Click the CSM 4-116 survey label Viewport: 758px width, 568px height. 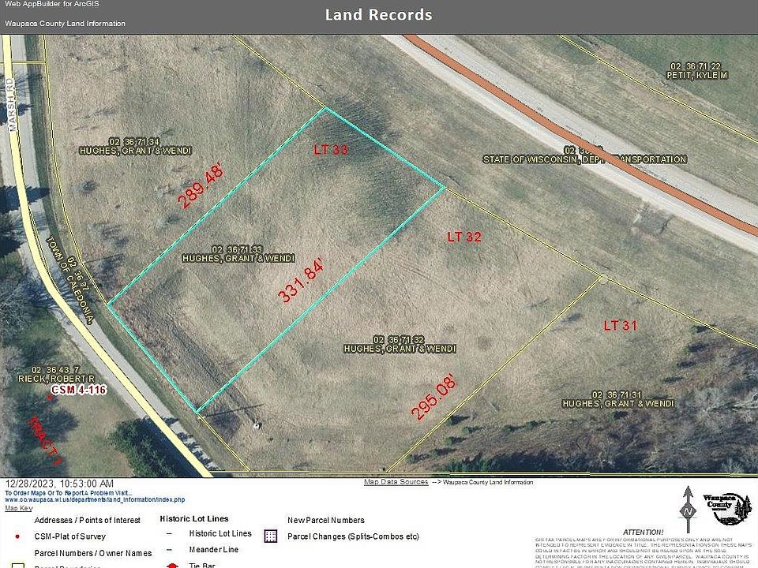[x=78, y=390]
